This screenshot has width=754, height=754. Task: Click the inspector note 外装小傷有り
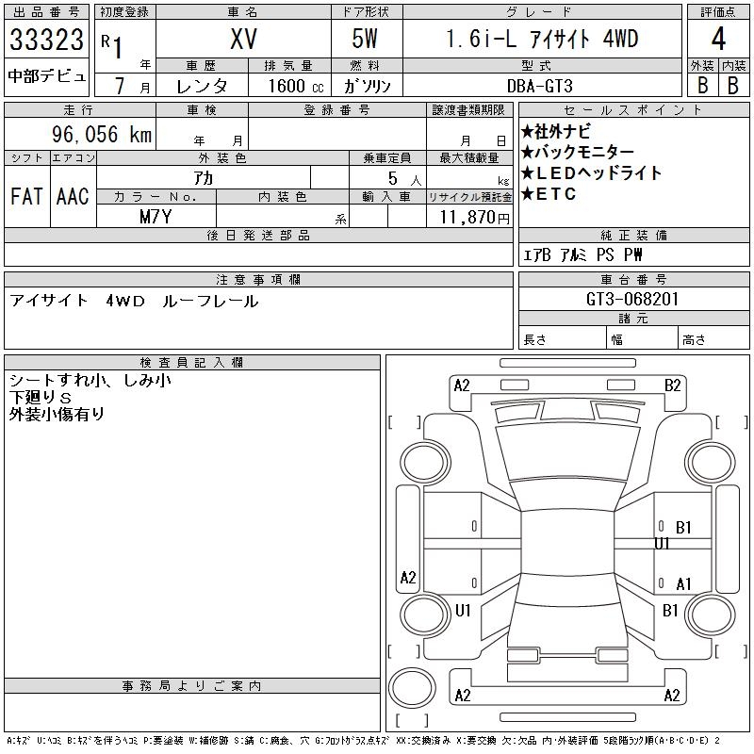point(57,414)
